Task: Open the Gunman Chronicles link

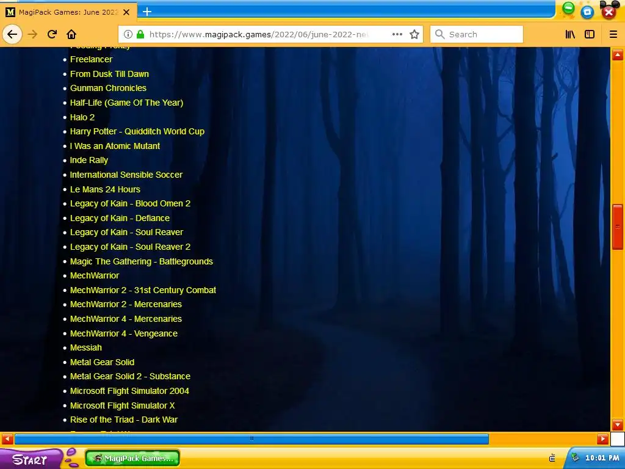Action: (109, 88)
